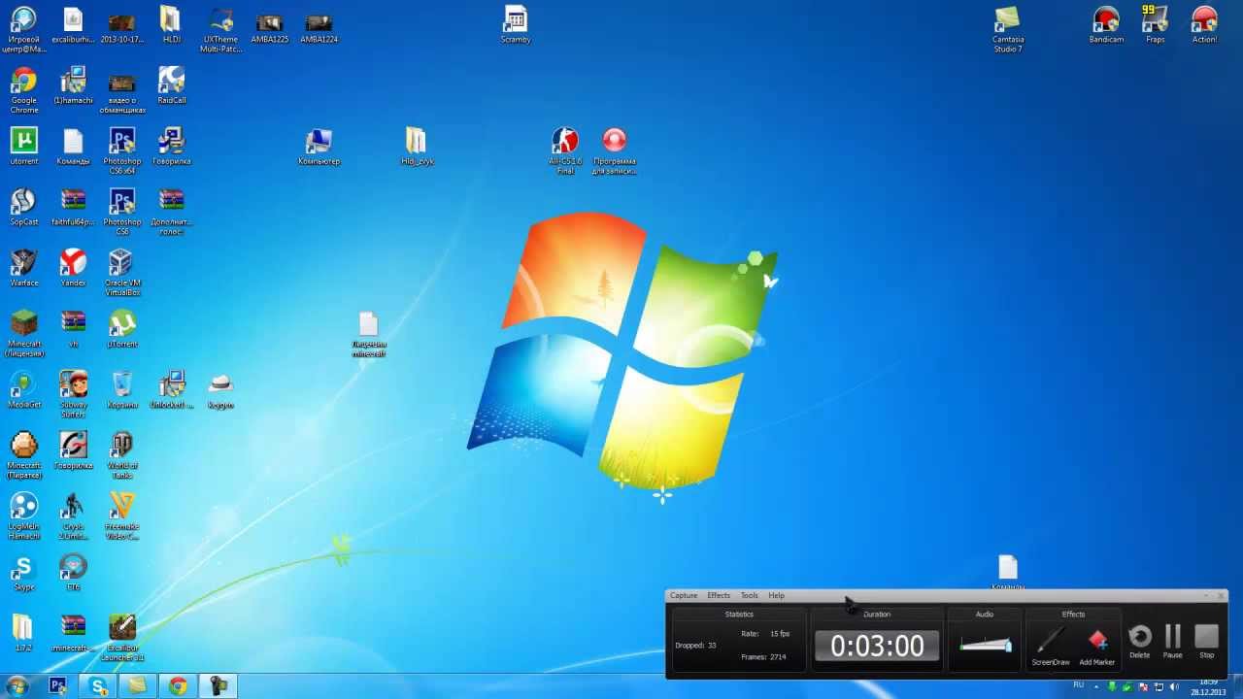This screenshot has height=699, width=1243.
Task: Select the Camtasia Studio 7 shortcut
Action: click(1008, 29)
